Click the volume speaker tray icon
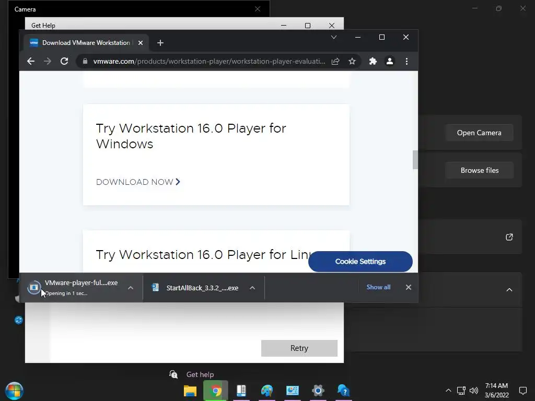Viewport: 535px width, 401px height. [x=473, y=391]
